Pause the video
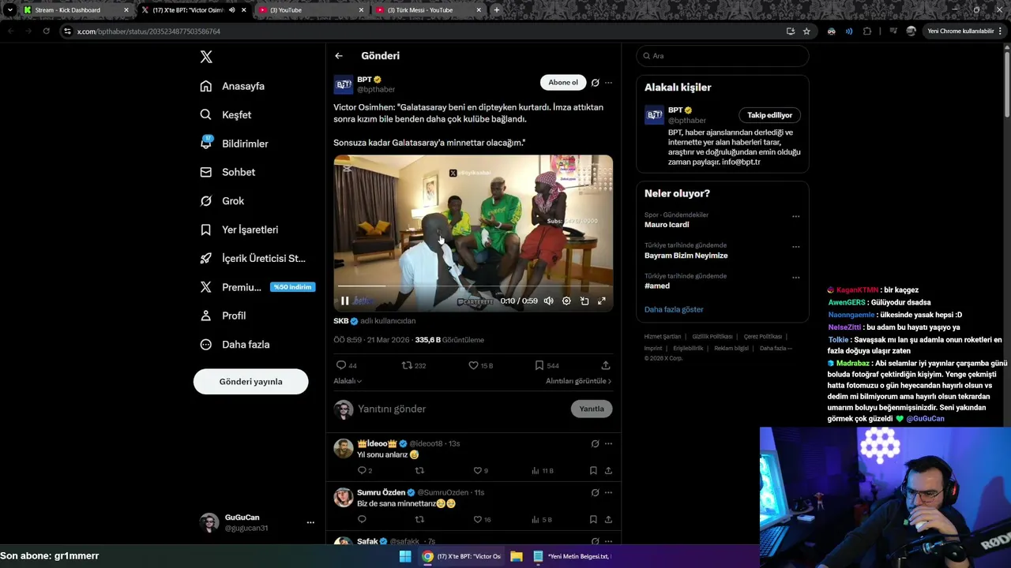This screenshot has width=1011, height=568. [x=344, y=301]
